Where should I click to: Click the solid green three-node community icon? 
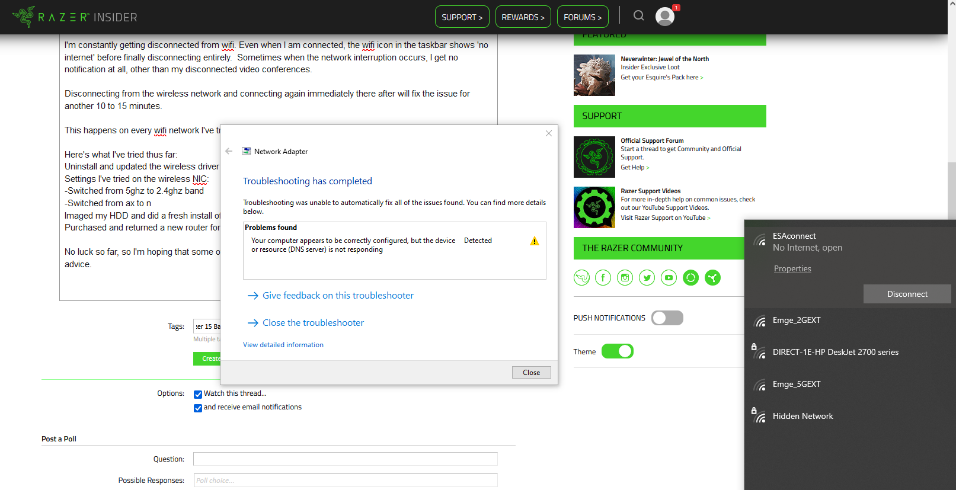tap(712, 277)
